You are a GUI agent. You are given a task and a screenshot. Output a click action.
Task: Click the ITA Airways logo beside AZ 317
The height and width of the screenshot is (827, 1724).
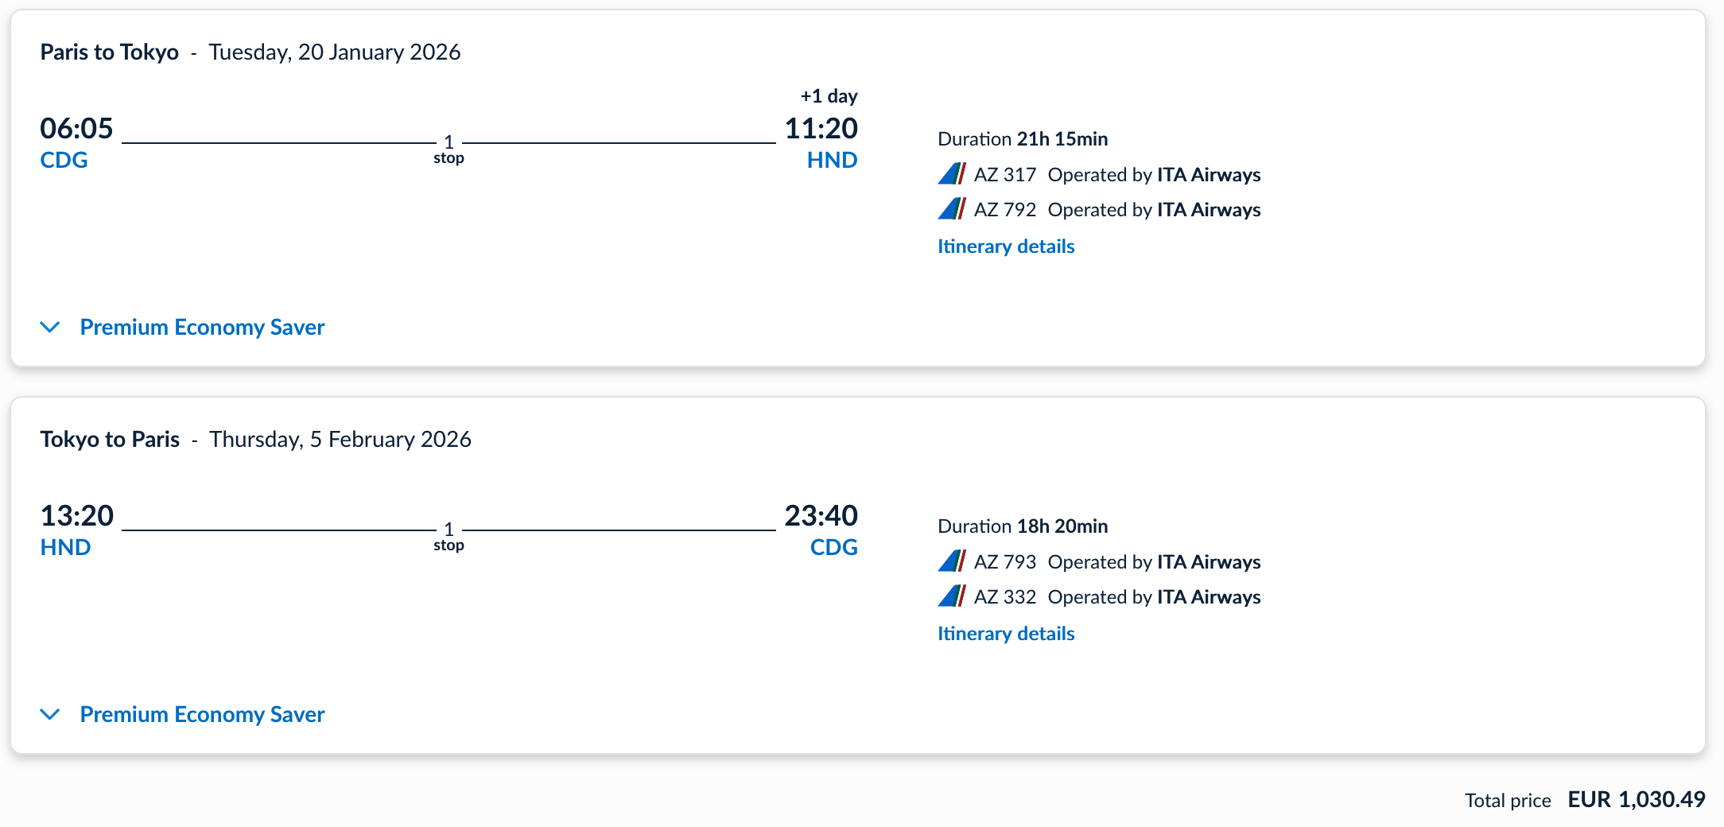[x=951, y=174]
